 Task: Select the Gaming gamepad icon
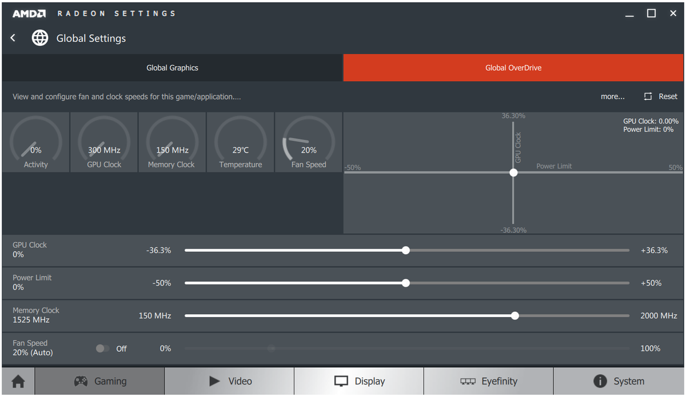pyautogui.click(x=81, y=381)
